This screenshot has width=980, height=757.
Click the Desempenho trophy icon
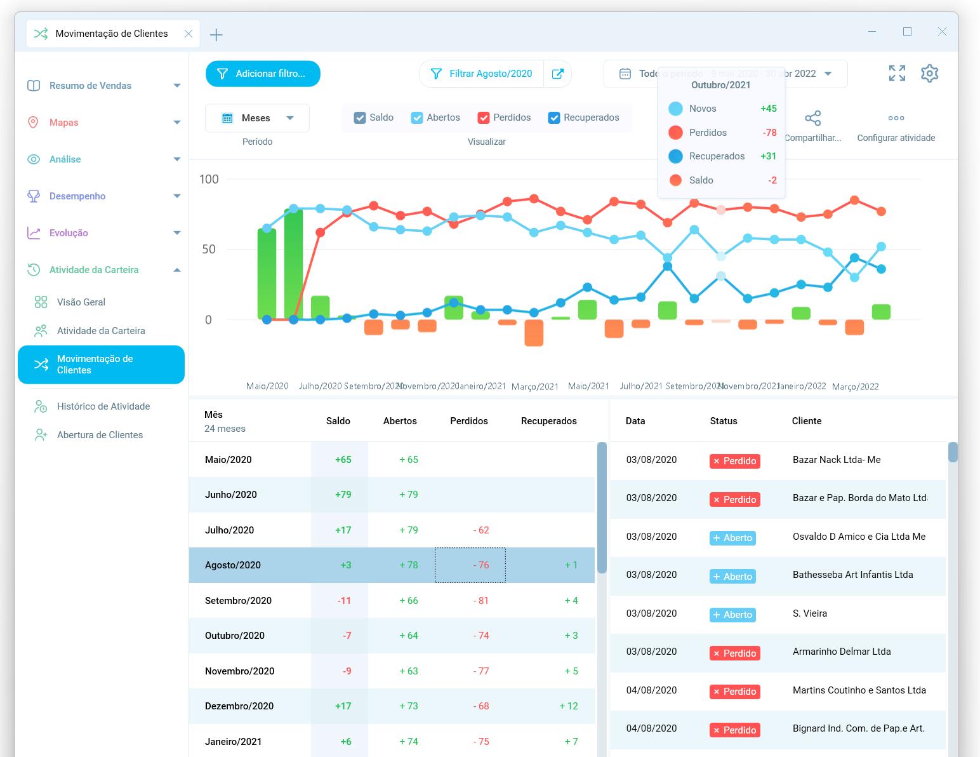click(x=34, y=196)
